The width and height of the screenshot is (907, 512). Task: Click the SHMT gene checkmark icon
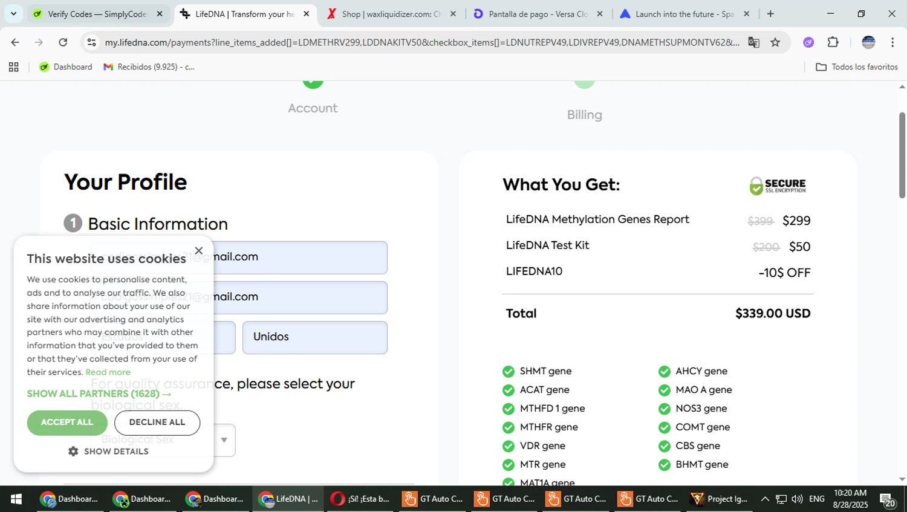click(x=509, y=372)
